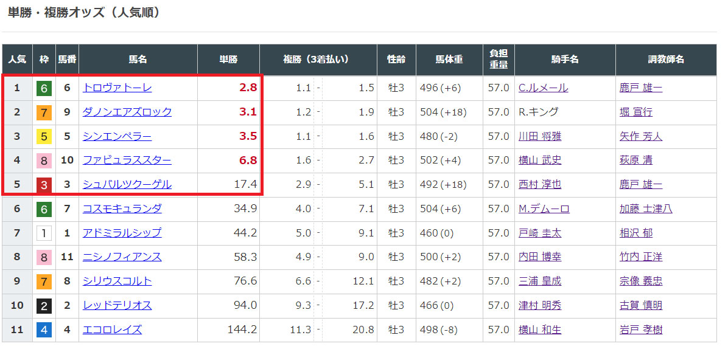Click horse name シンエンペラー
The width and height of the screenshot is (728, 352).
tap(117, 136)
